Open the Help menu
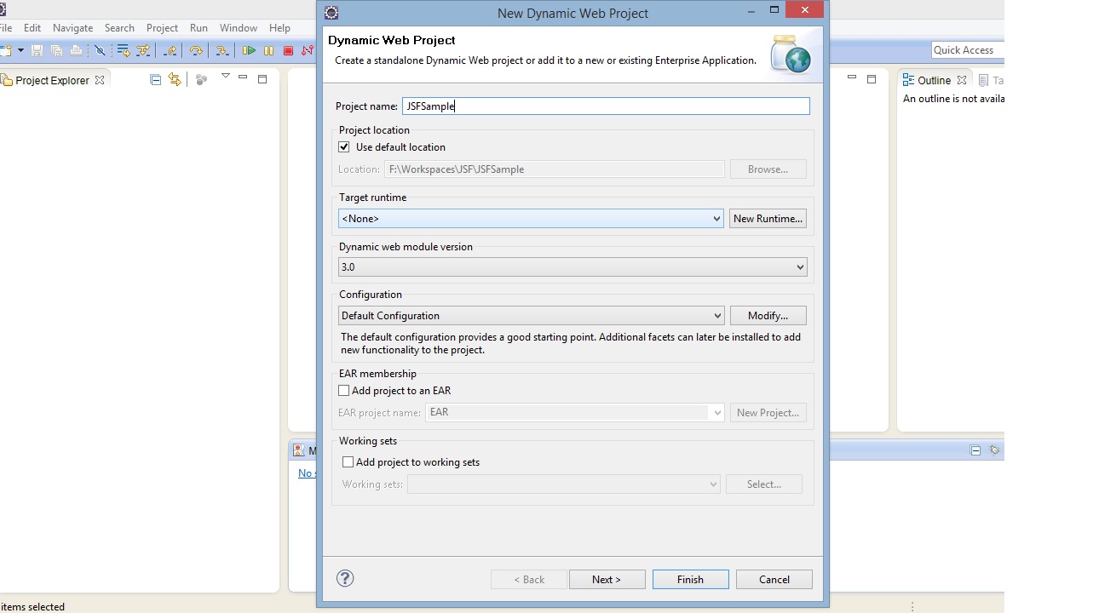Screen dimensions: 1099x613 click(x=279, y=28)
